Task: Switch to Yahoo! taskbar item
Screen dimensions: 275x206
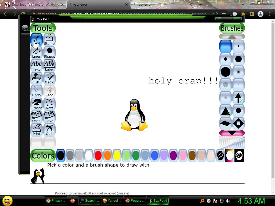Action: tap(112, 201)
